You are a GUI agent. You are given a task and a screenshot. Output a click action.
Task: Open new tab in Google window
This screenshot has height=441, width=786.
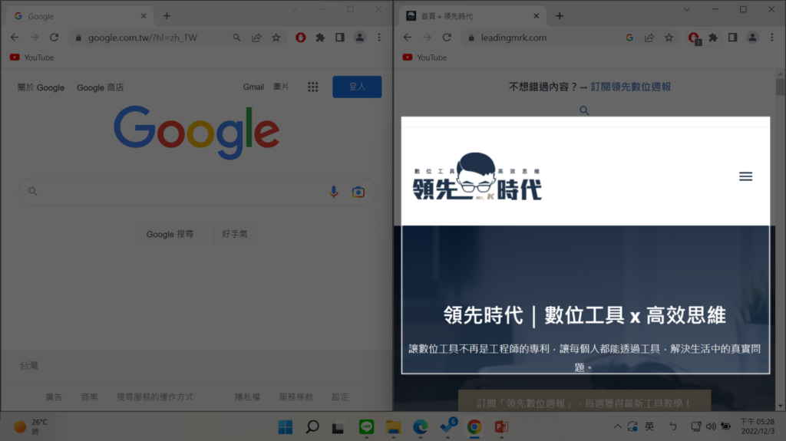167,16
